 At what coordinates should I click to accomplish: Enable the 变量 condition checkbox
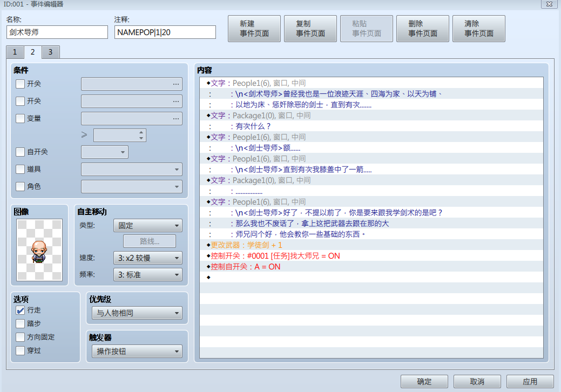point(21,118)
